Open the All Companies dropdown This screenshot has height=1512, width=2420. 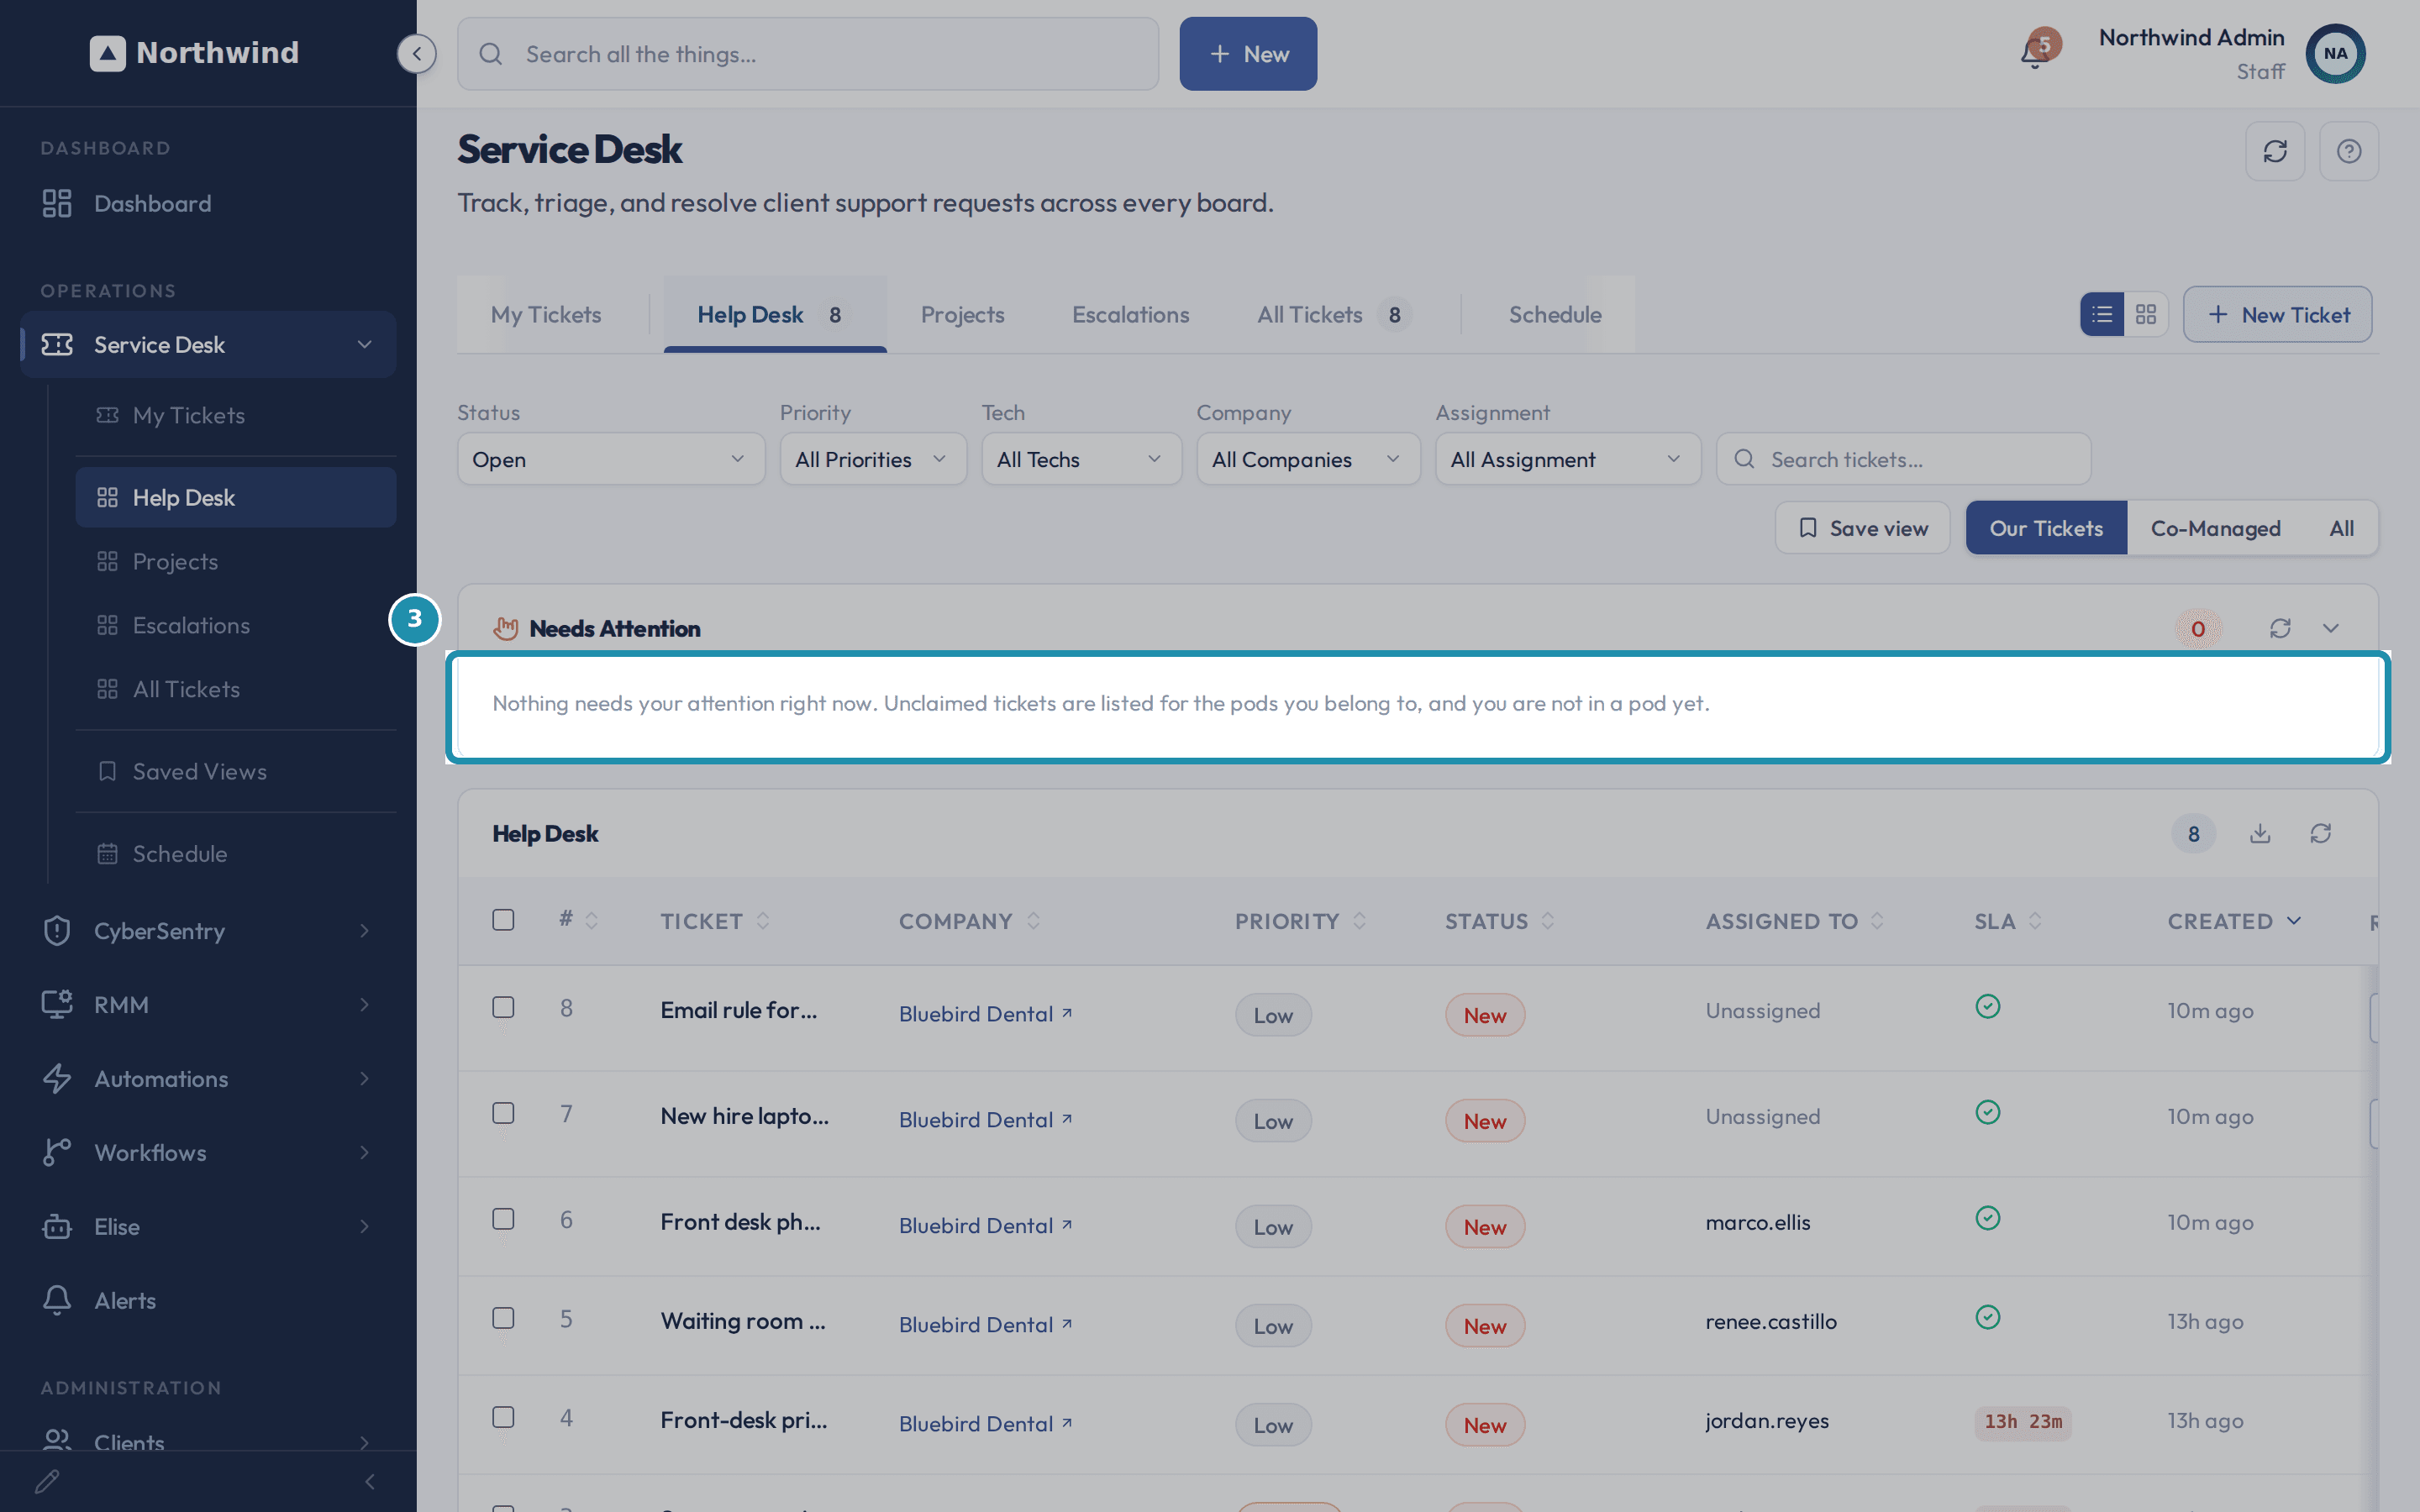(1308, 459)
